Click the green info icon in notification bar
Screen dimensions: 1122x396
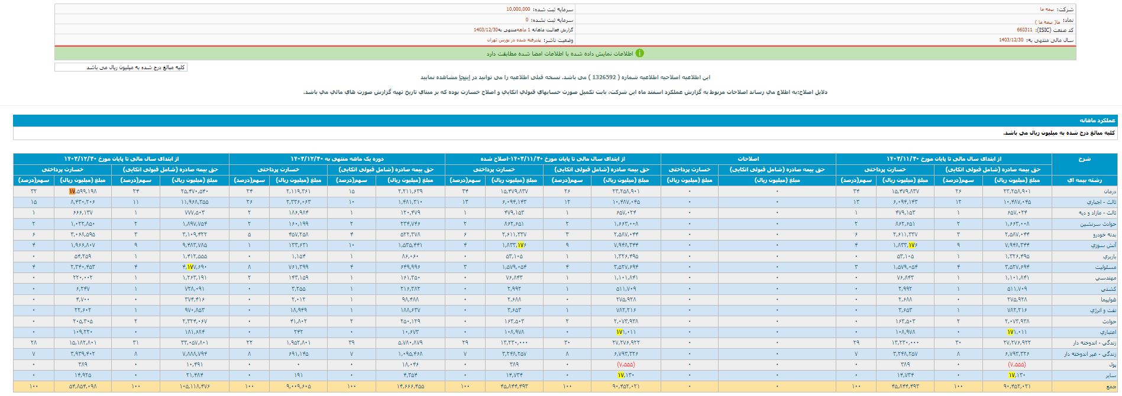pyautogui.click(x=639, y=53)
